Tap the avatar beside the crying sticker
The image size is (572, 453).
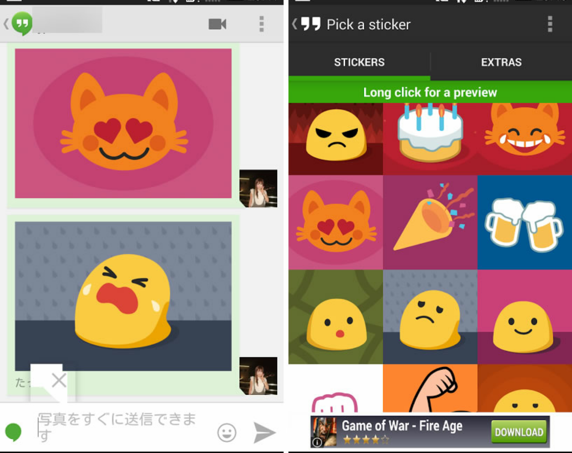click(x=258, y=376)
